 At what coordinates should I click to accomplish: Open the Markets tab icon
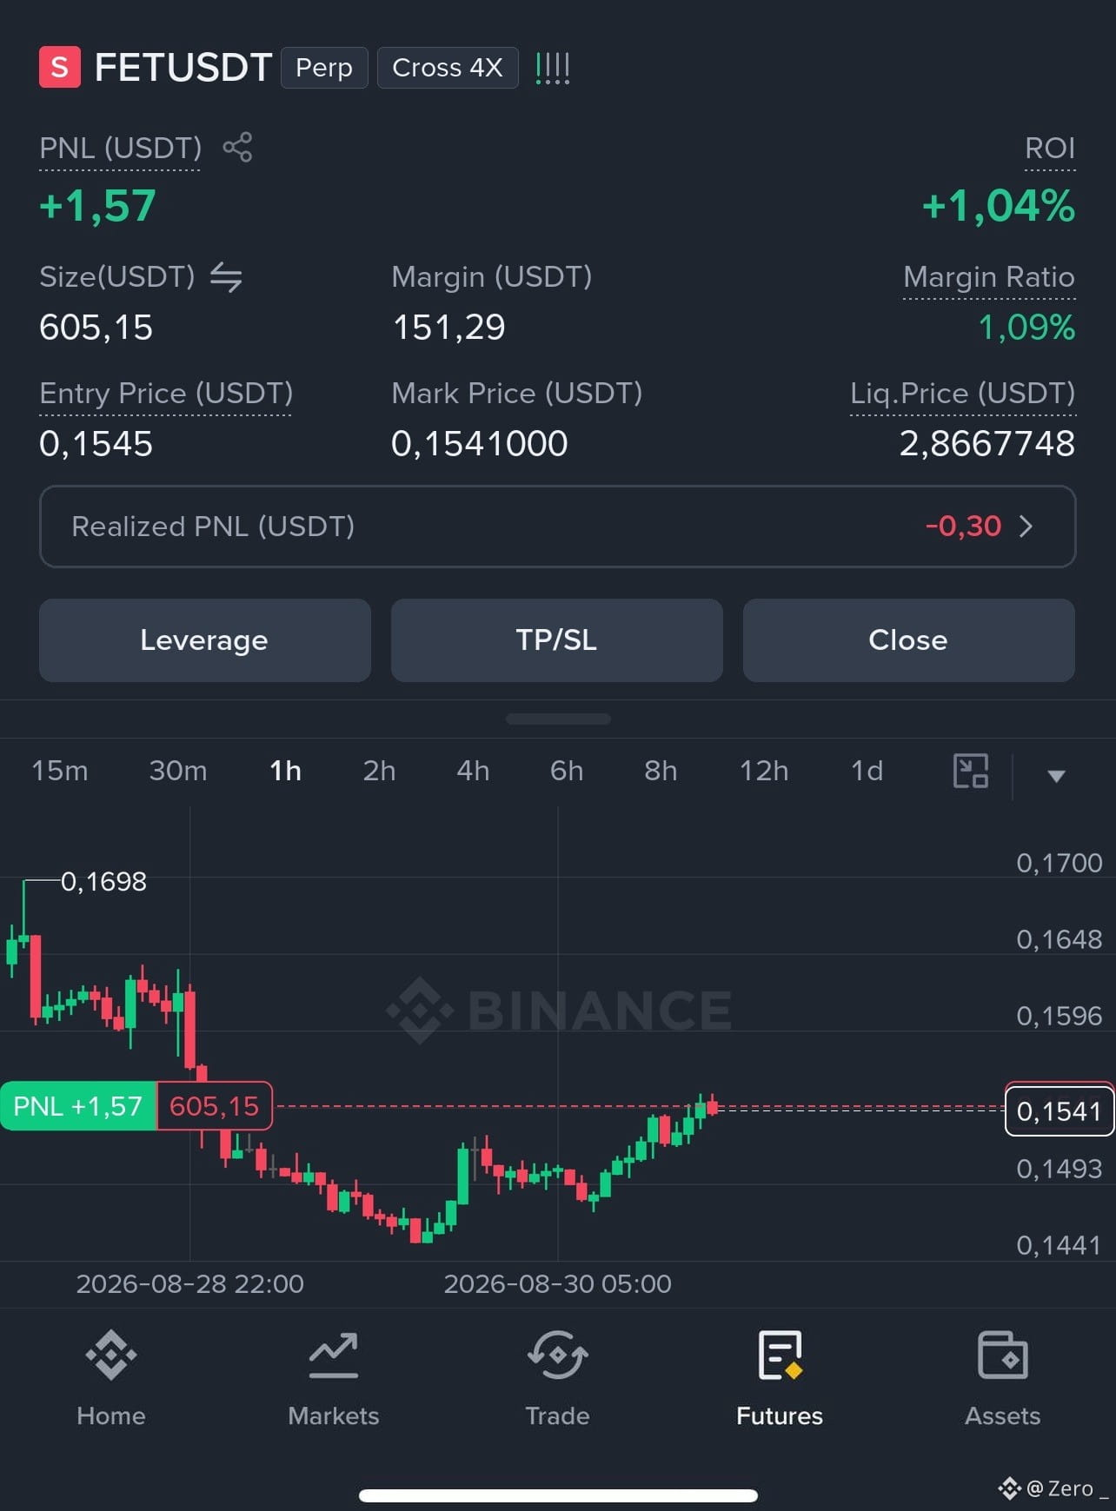click(x=334, y=1355)
